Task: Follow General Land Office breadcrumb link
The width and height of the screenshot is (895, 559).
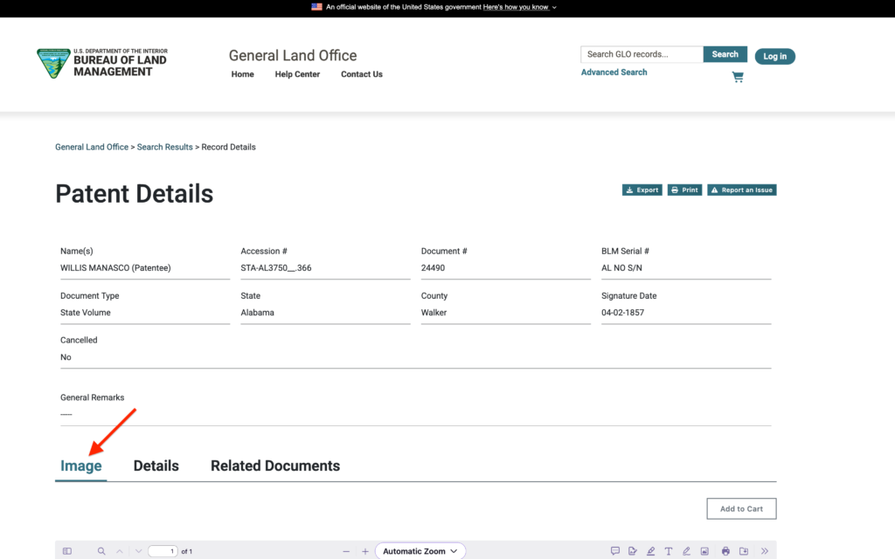Action: (92, 147)
